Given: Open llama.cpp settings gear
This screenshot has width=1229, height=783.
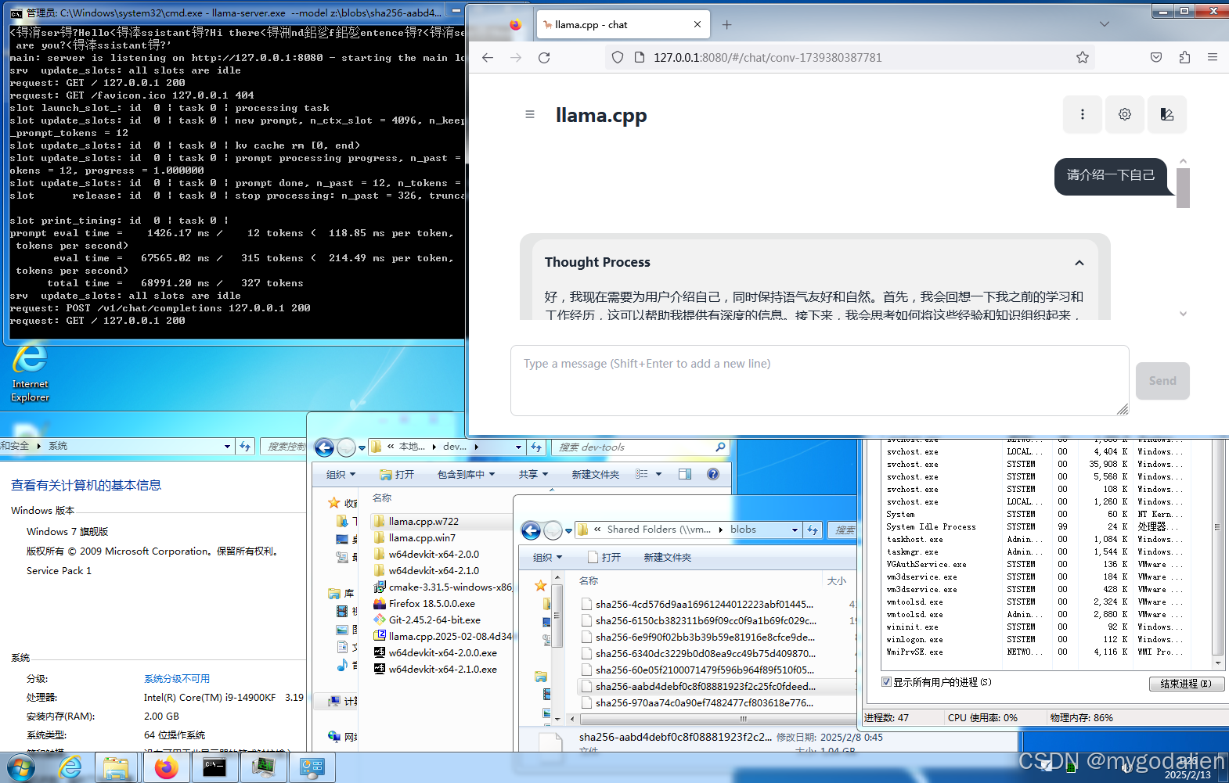Looking at the screenshot, I should click(x=1125, y=114).
